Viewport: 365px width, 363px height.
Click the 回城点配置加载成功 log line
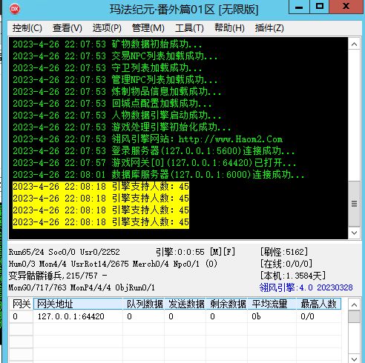coord(112,104)
